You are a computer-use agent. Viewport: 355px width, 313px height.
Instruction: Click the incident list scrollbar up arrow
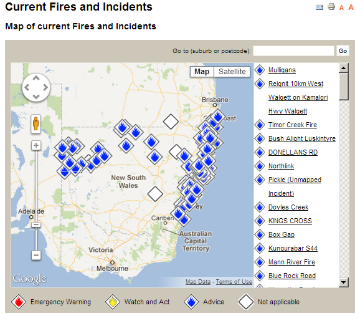click(343, 68)
